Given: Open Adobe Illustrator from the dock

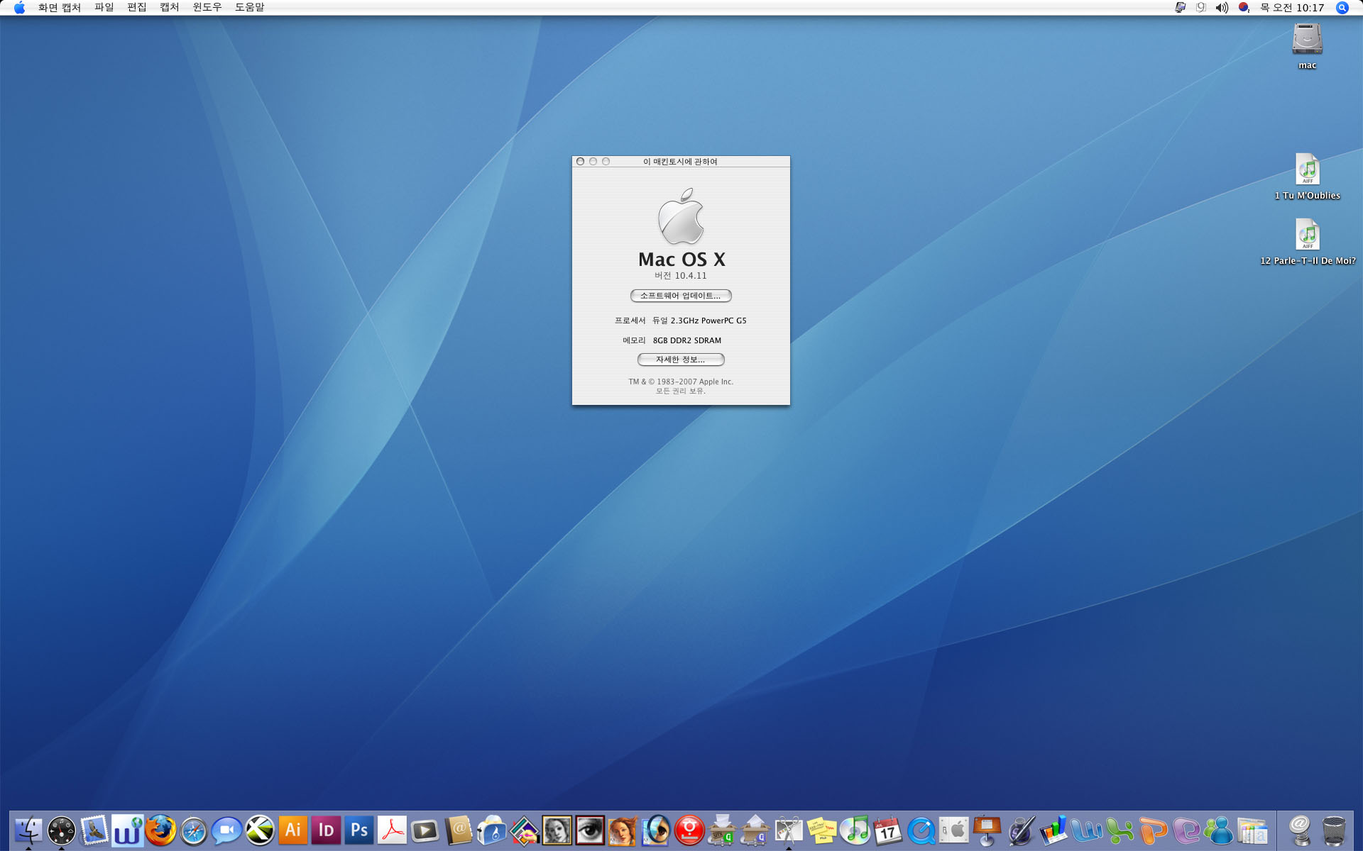Looking at the screenshot, I should pos(292,830).
